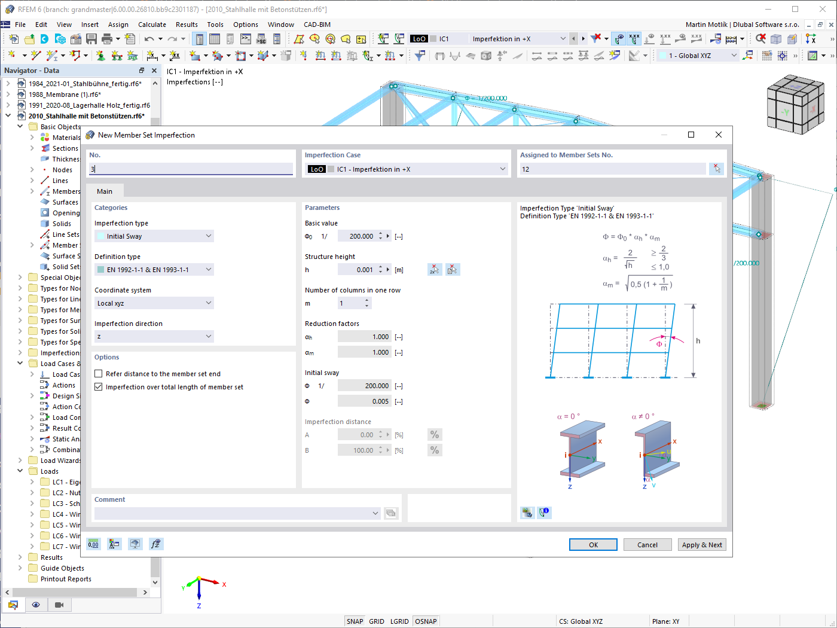Open the Tools menu
The width and height of the screenshot is (837, 628).
coord(215,25)
